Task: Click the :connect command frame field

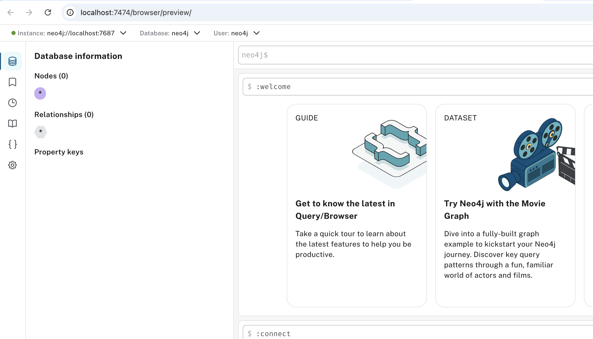Action: (x=418, y=332)
